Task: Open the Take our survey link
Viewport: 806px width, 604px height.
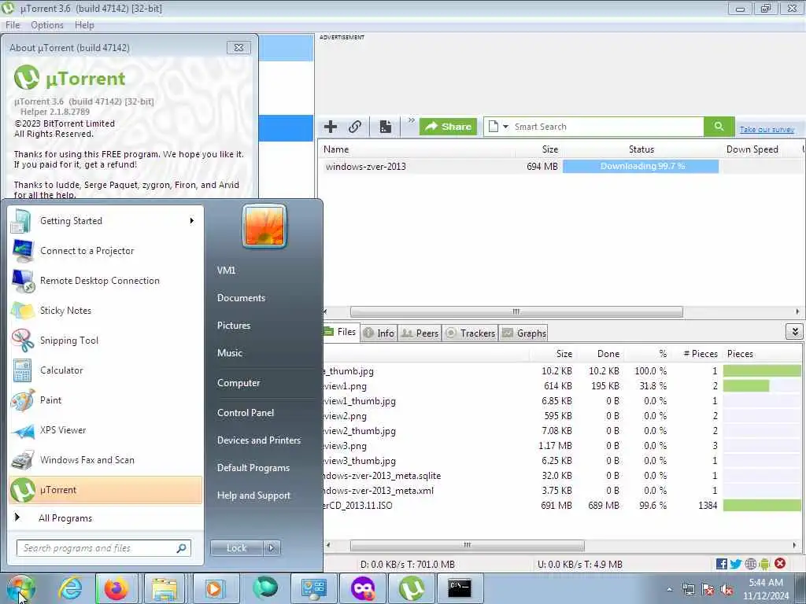Action: (x=767, y=130)
